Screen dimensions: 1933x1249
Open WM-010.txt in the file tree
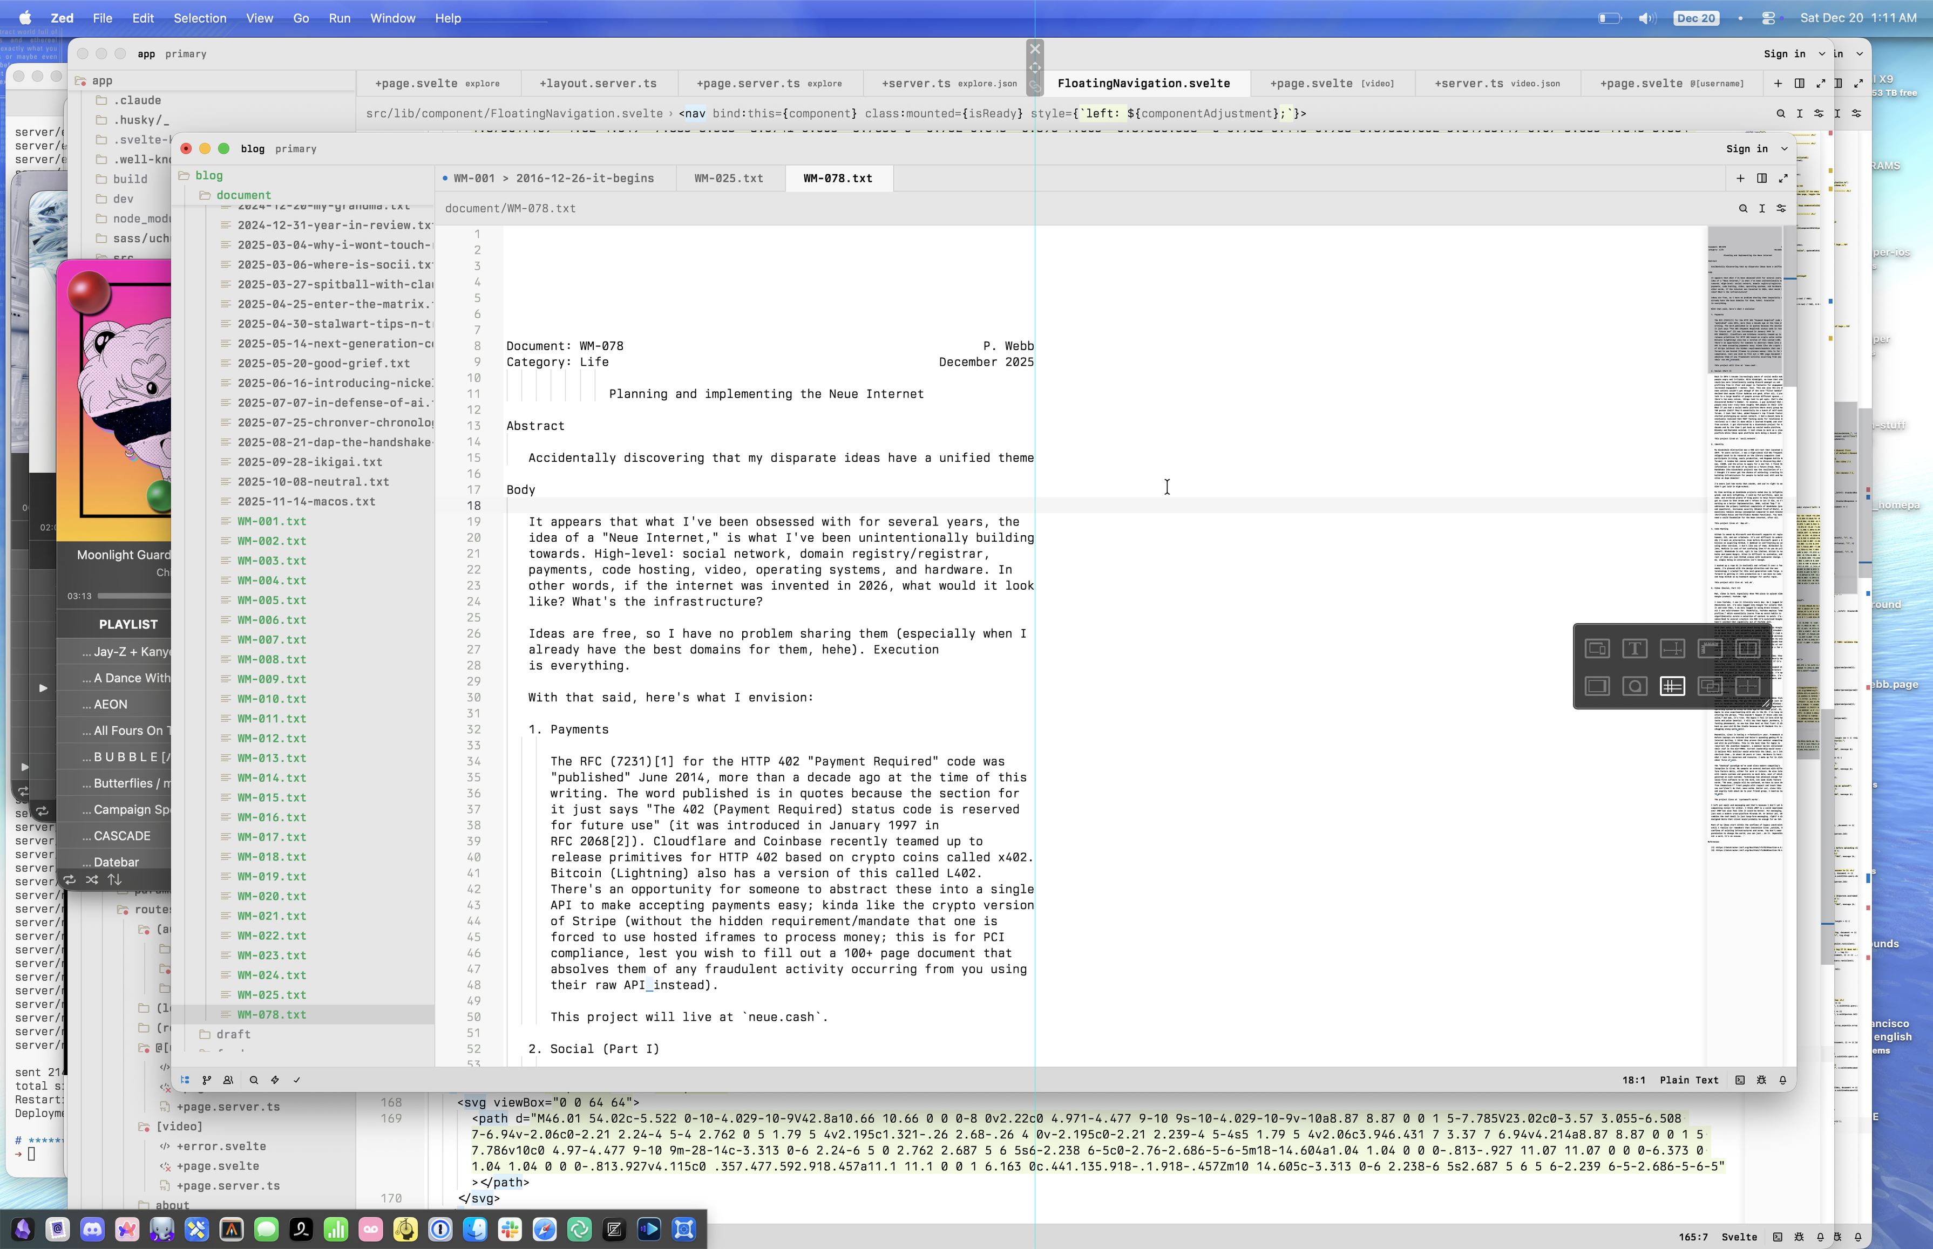[271, 698]
